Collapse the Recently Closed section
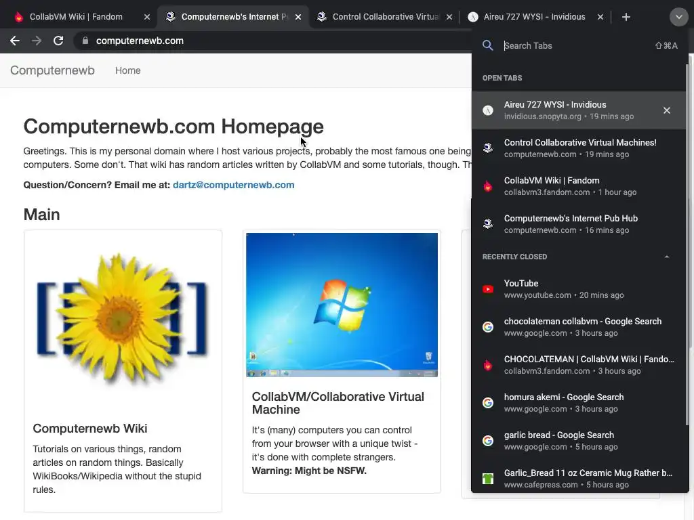 [x=667, y=257]
